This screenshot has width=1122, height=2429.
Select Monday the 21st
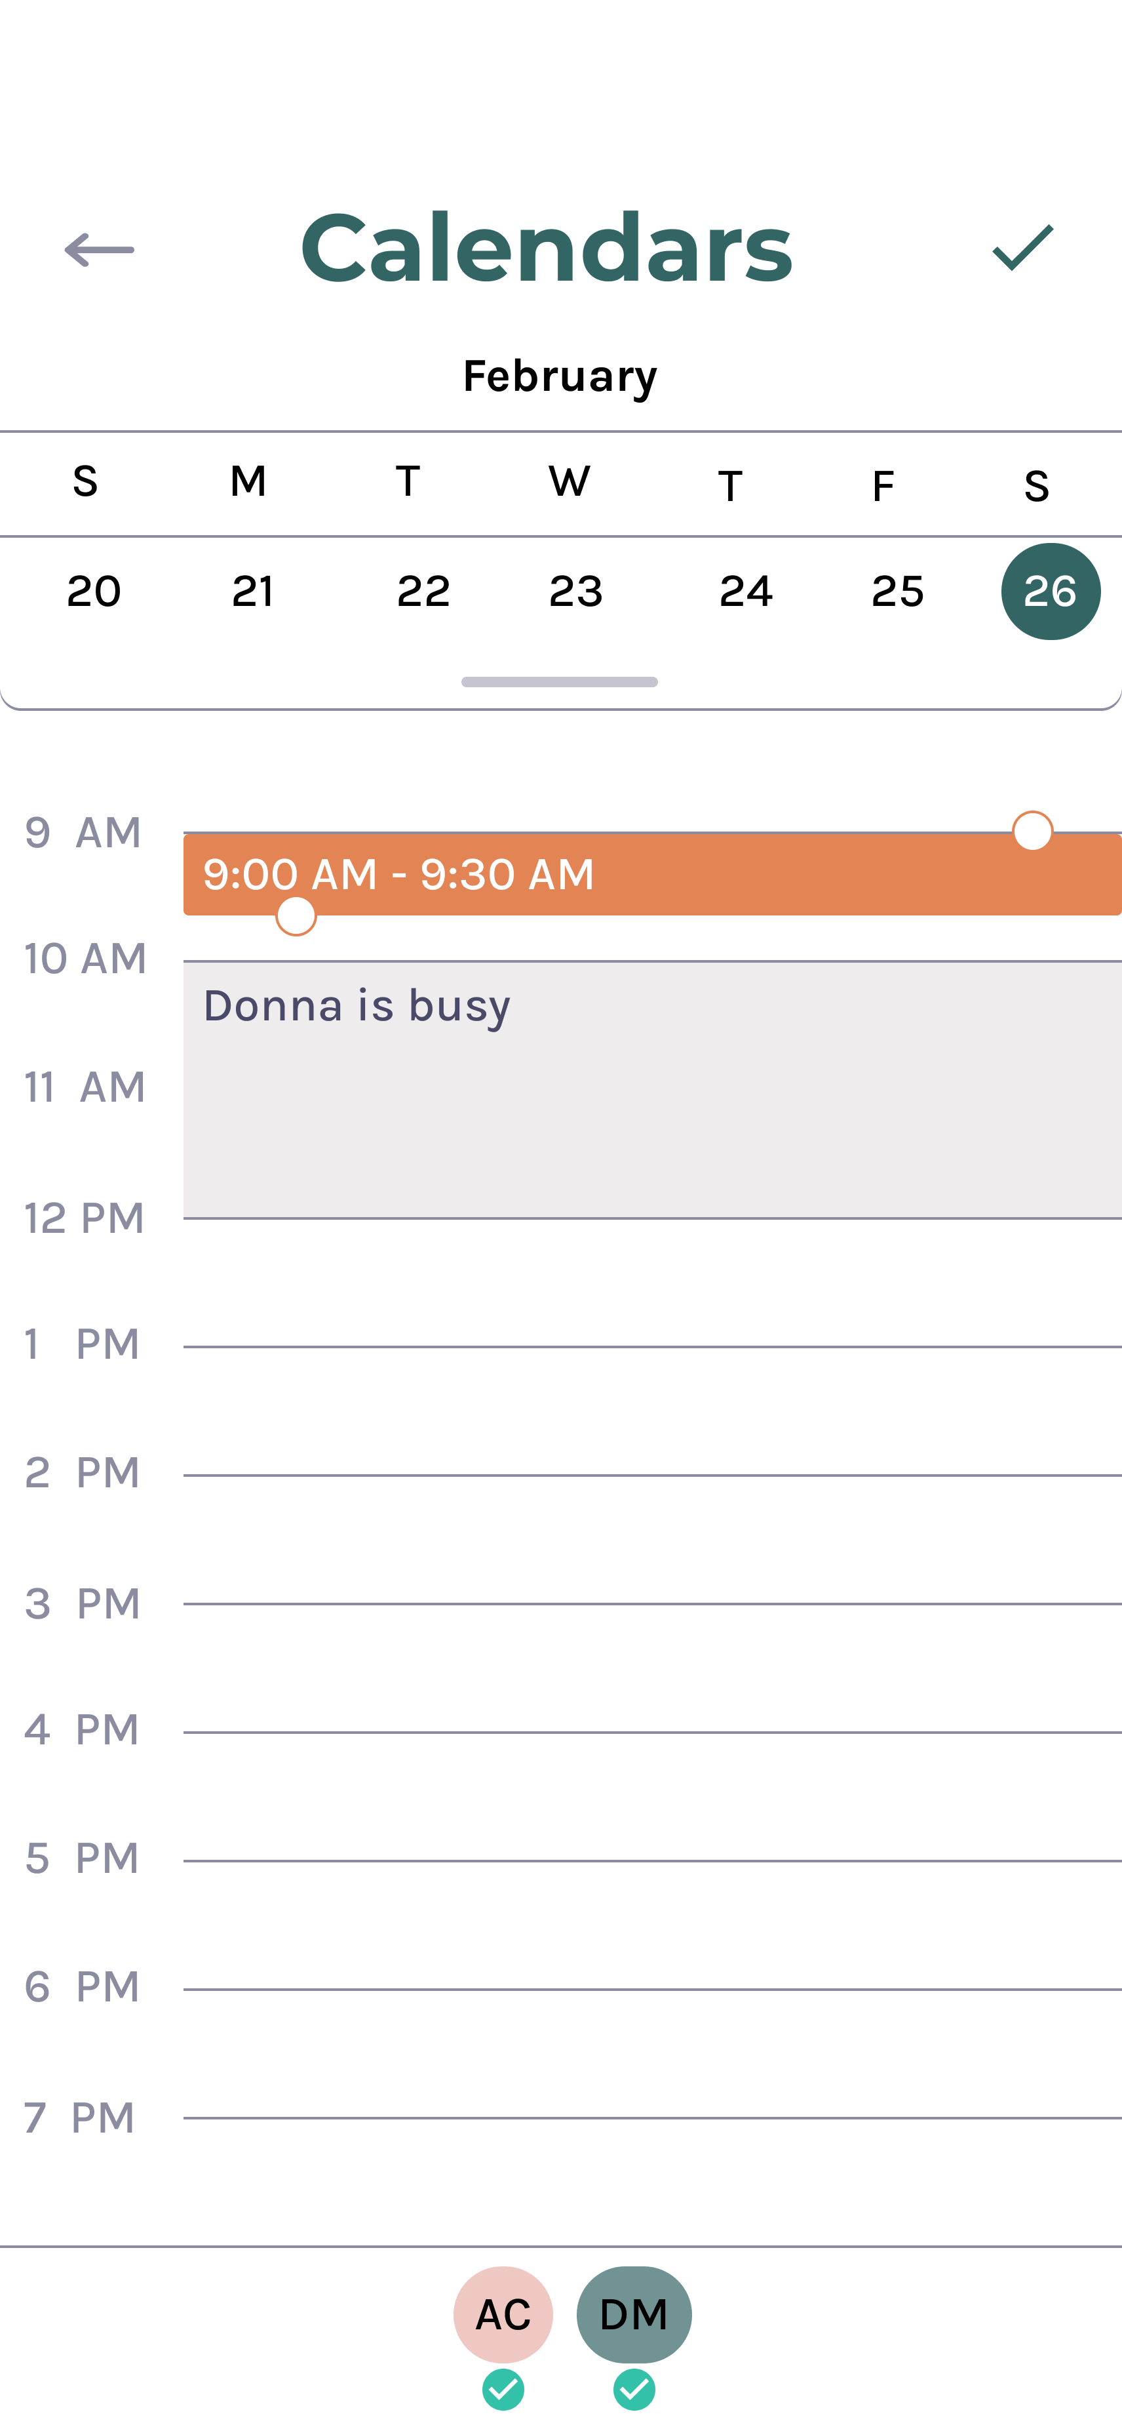point(252,592)
